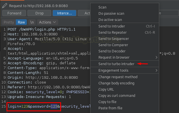Choose Send to turbo intruder

[125, 64]
